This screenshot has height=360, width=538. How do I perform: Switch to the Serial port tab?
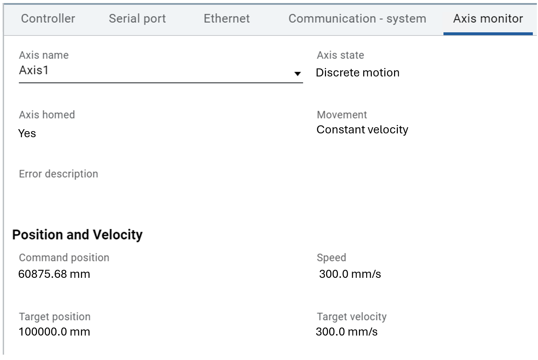tap(137, 19)
